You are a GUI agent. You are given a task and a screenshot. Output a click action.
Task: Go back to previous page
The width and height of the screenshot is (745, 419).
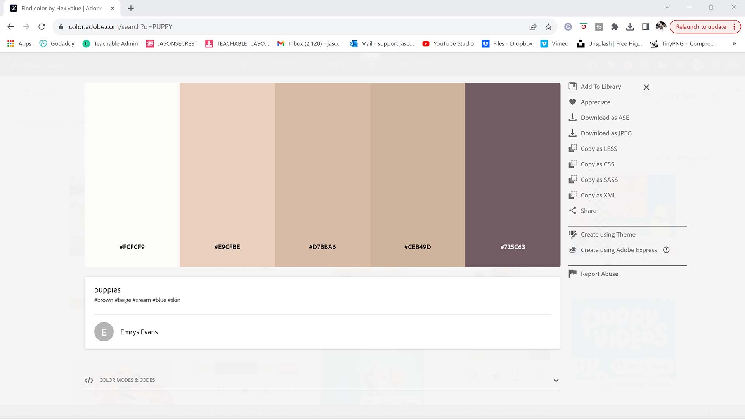click(x=11, y=27)
